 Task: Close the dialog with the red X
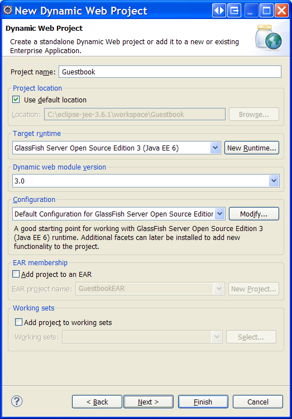click(281, 11)
